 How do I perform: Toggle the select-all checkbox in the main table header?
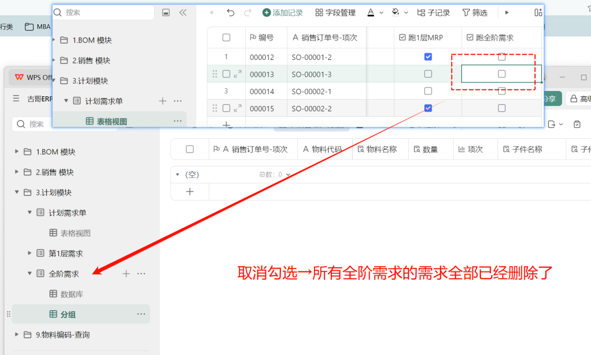[x=190, y=149]
